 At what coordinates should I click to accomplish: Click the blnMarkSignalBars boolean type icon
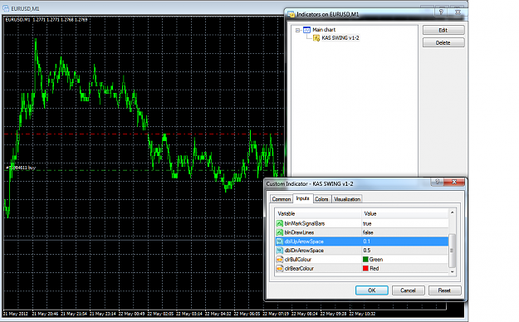click(280, 223)
